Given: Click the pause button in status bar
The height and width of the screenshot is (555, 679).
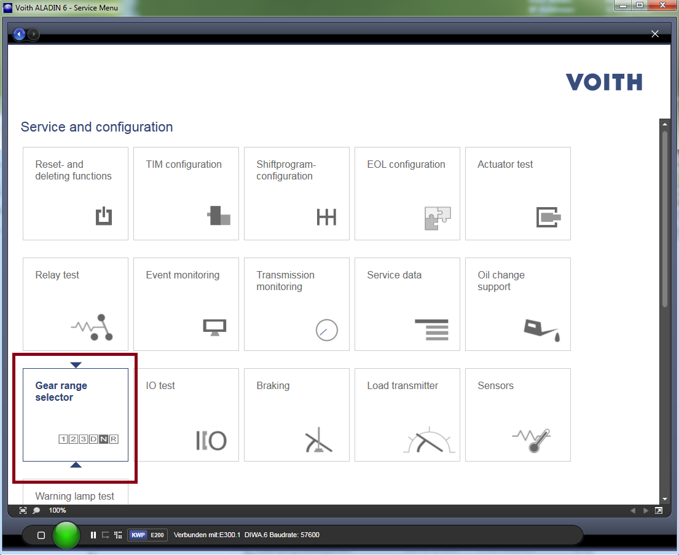Looking at the screenshot, I should coord(93,535).
